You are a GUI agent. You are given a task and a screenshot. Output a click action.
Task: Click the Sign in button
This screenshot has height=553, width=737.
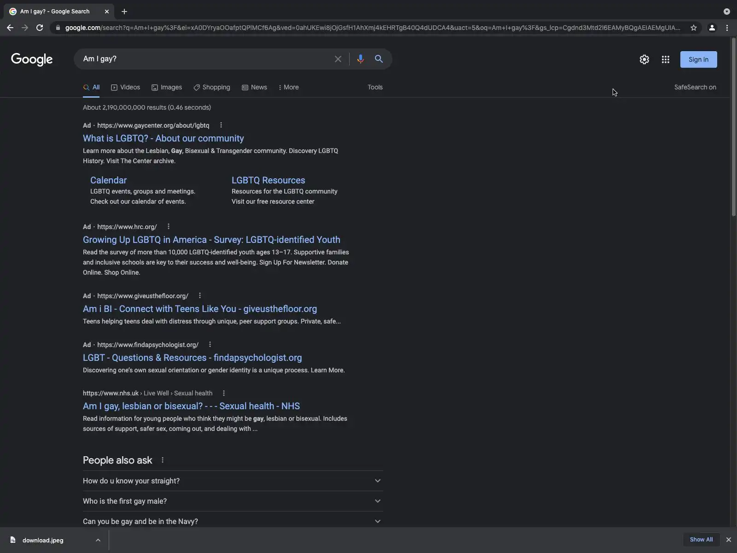(698, 59)
